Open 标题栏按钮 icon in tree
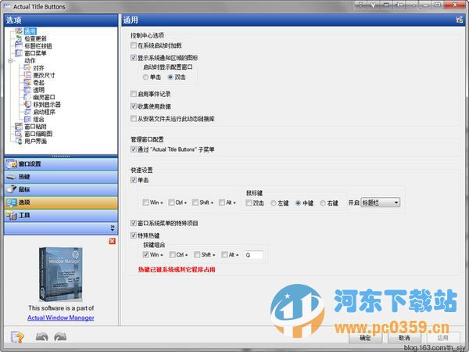Viewport: 469px width, 352px height. (19, 45)
